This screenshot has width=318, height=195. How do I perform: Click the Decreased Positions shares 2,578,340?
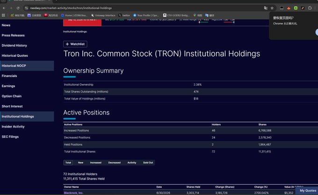pyautogui.click(x=265, y=137)
